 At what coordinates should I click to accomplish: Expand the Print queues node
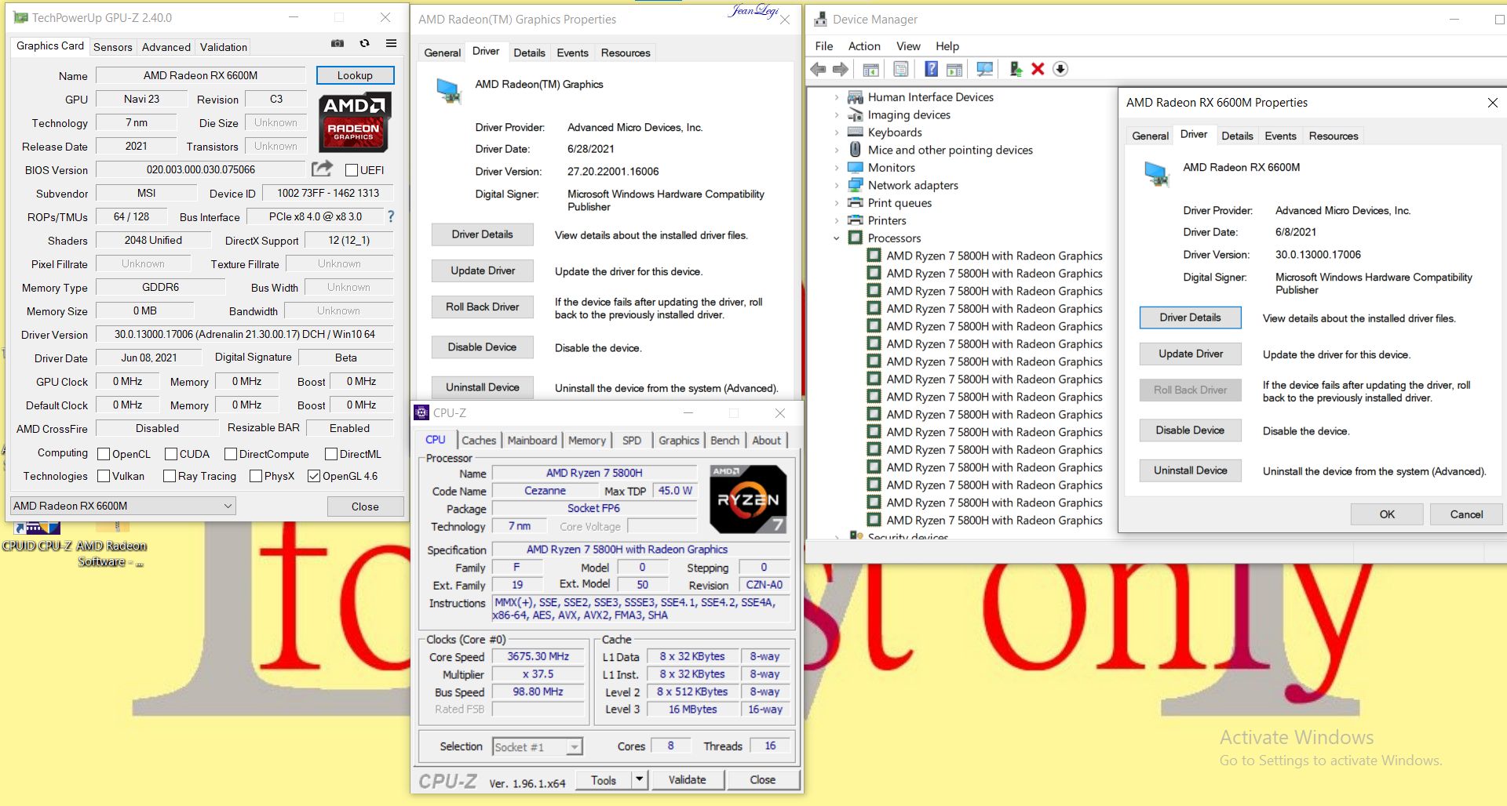tap(837, 203)
